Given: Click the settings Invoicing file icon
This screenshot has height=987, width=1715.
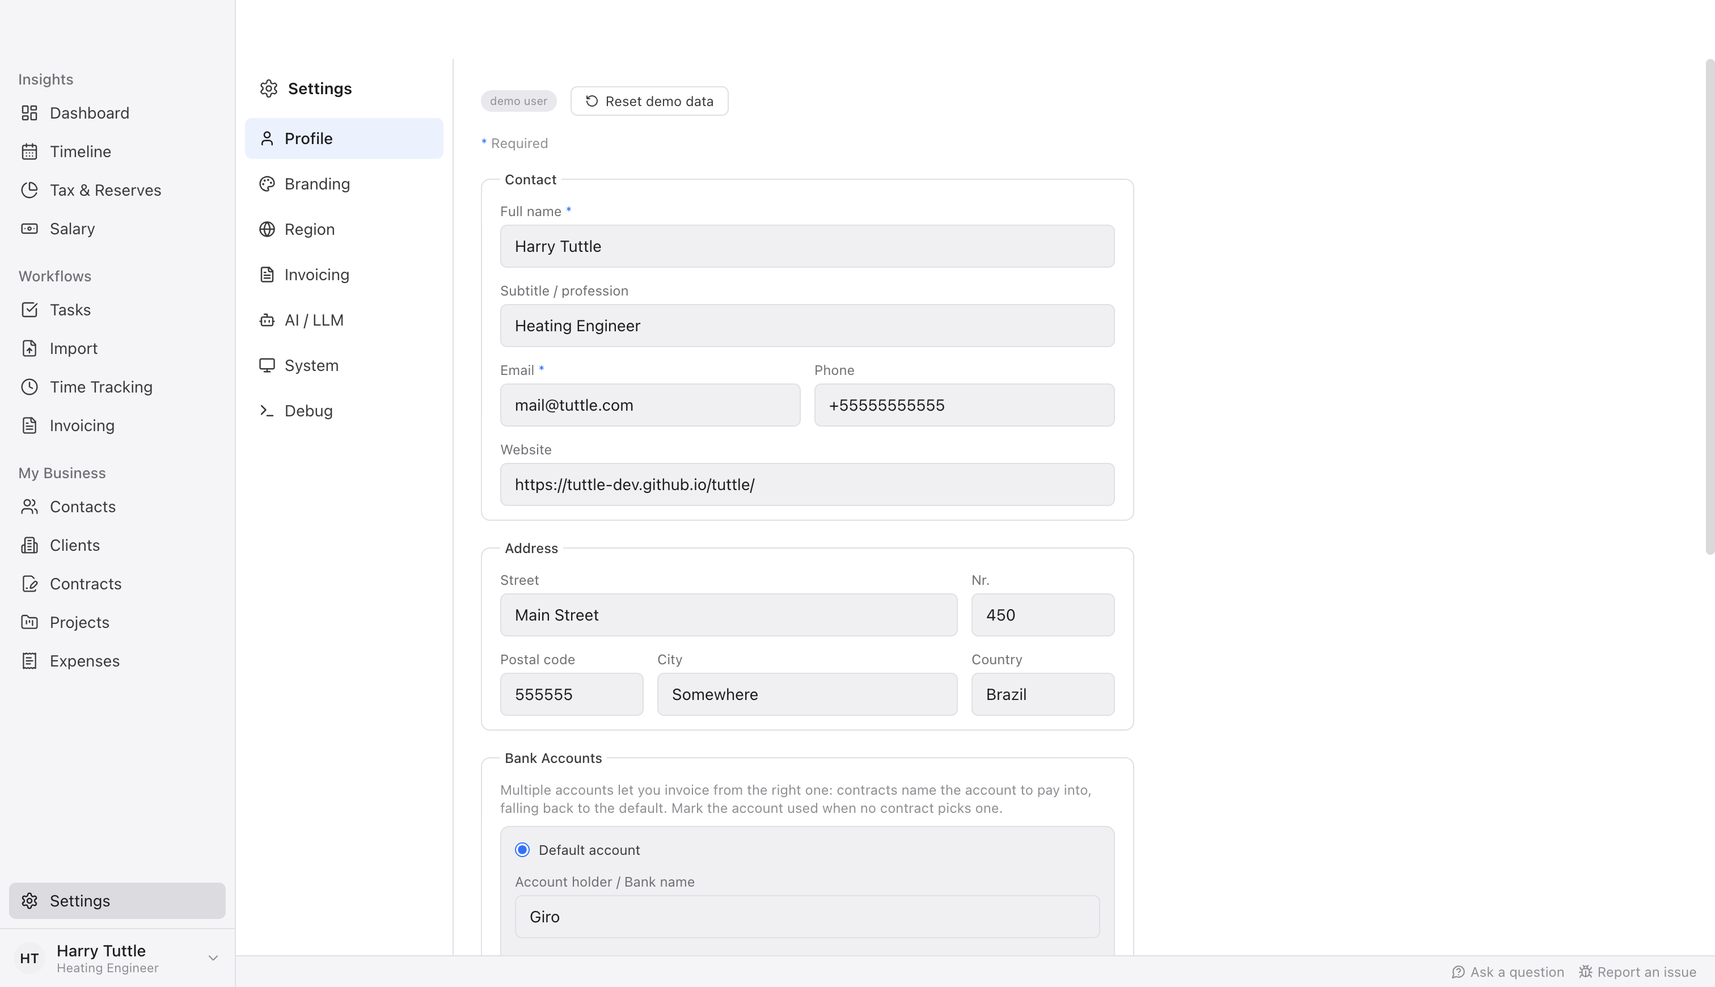Looking at the screenshot, I should point(267,275).
